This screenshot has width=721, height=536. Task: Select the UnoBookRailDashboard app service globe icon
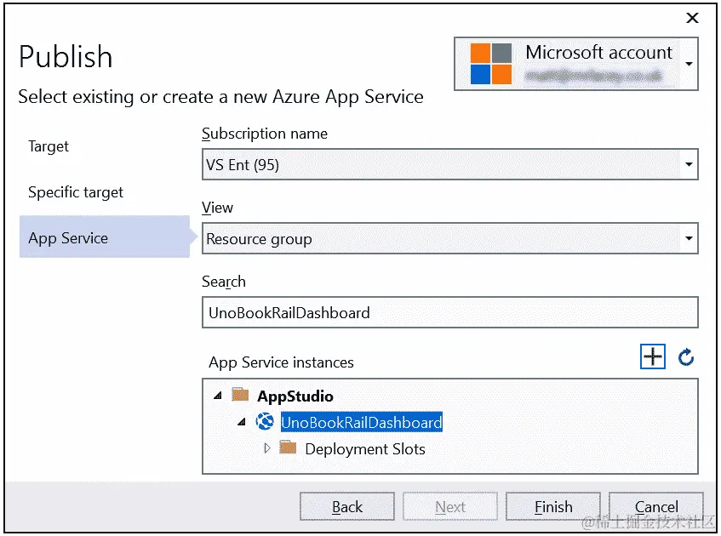pos(264,422)
